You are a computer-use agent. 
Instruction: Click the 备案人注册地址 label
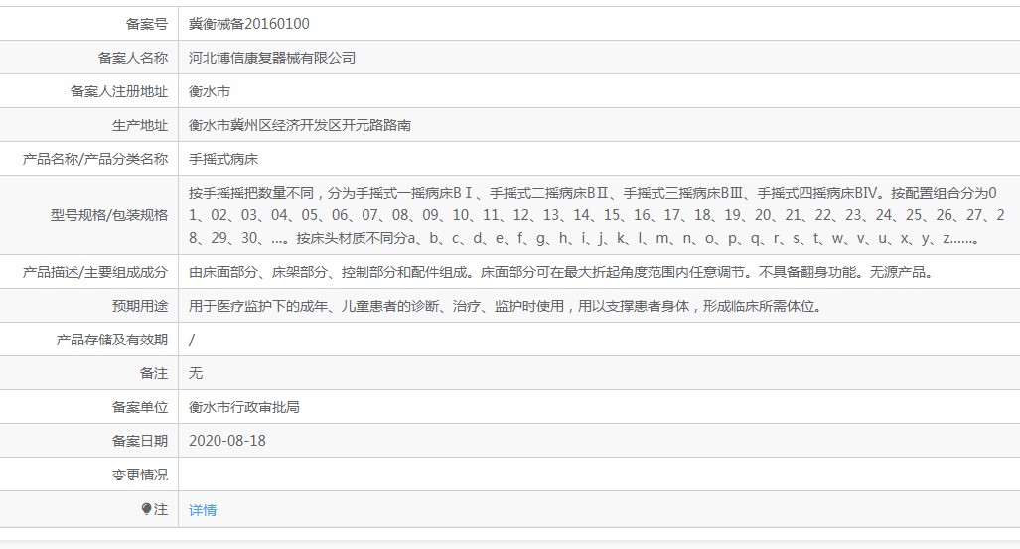pos(119,91)
